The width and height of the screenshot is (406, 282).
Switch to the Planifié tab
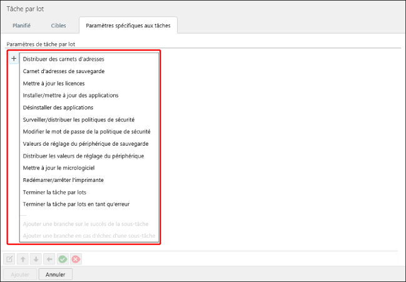pos(22,26)
